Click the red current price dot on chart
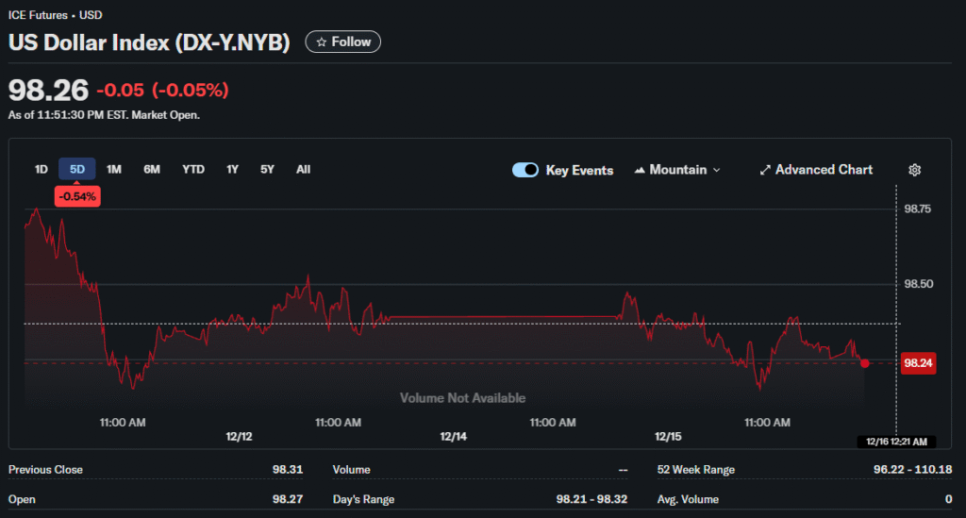 click(865, 362)
